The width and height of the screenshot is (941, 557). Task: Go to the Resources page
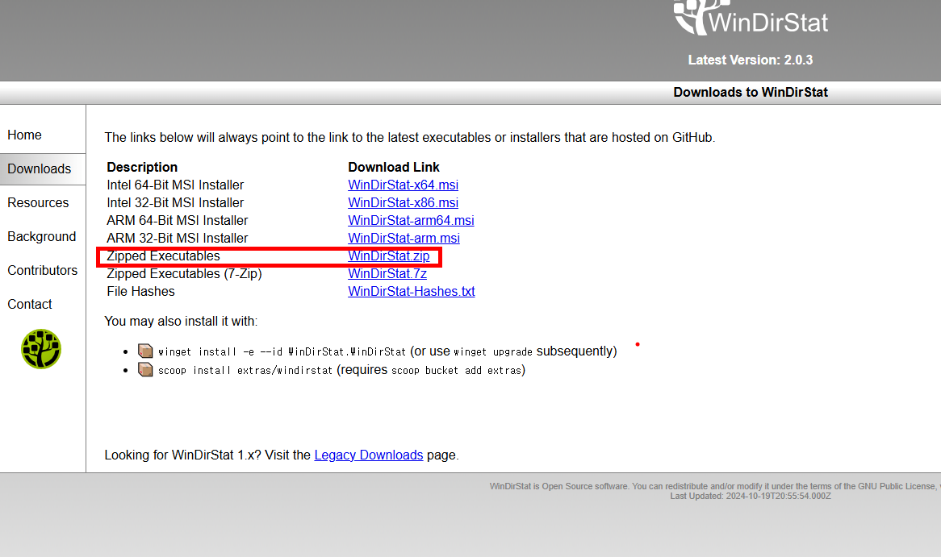(x=38, y=202)
